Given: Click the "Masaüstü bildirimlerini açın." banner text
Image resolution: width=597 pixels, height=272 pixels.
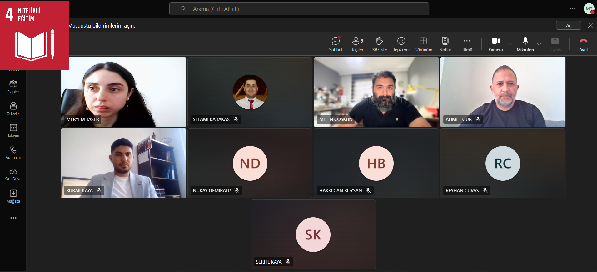Looking at the screenshot, I should 102,26.
